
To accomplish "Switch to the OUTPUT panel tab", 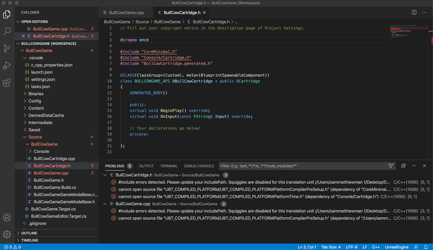I will (146, 166).
